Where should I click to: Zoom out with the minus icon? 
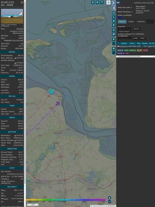(x=110, y=202)
